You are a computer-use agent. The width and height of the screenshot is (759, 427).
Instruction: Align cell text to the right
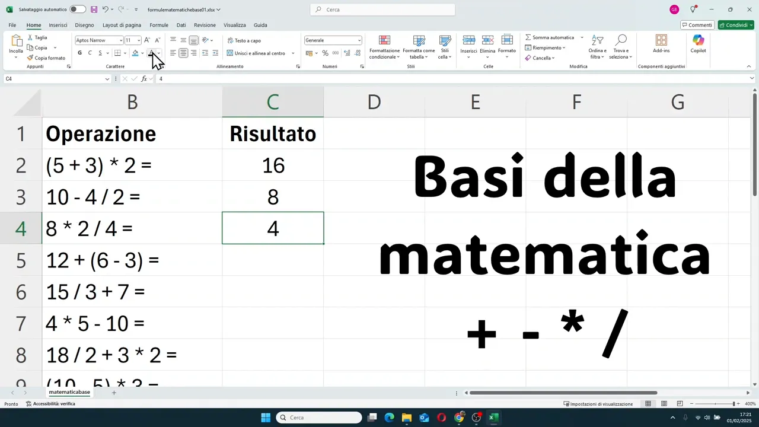pyautogui.click(x=193, y=53)
